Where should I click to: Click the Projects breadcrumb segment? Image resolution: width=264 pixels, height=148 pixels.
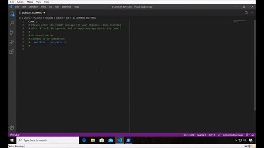49,18
